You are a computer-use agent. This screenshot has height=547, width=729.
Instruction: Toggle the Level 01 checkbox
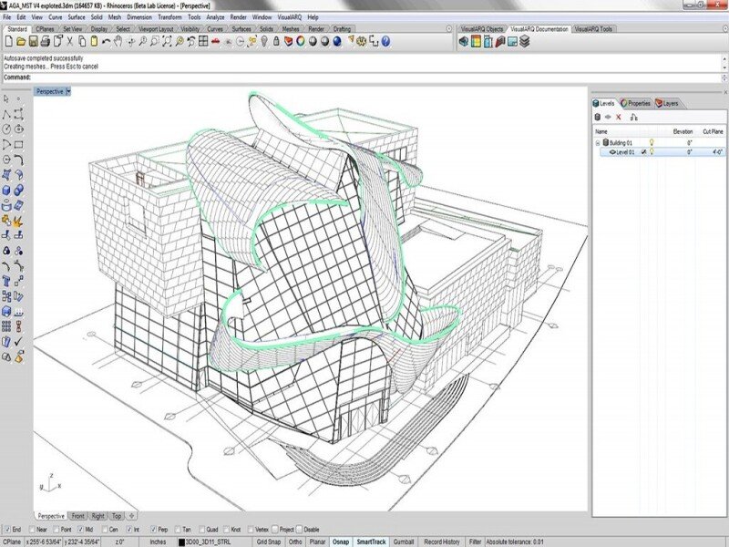(x=643, y=153)
